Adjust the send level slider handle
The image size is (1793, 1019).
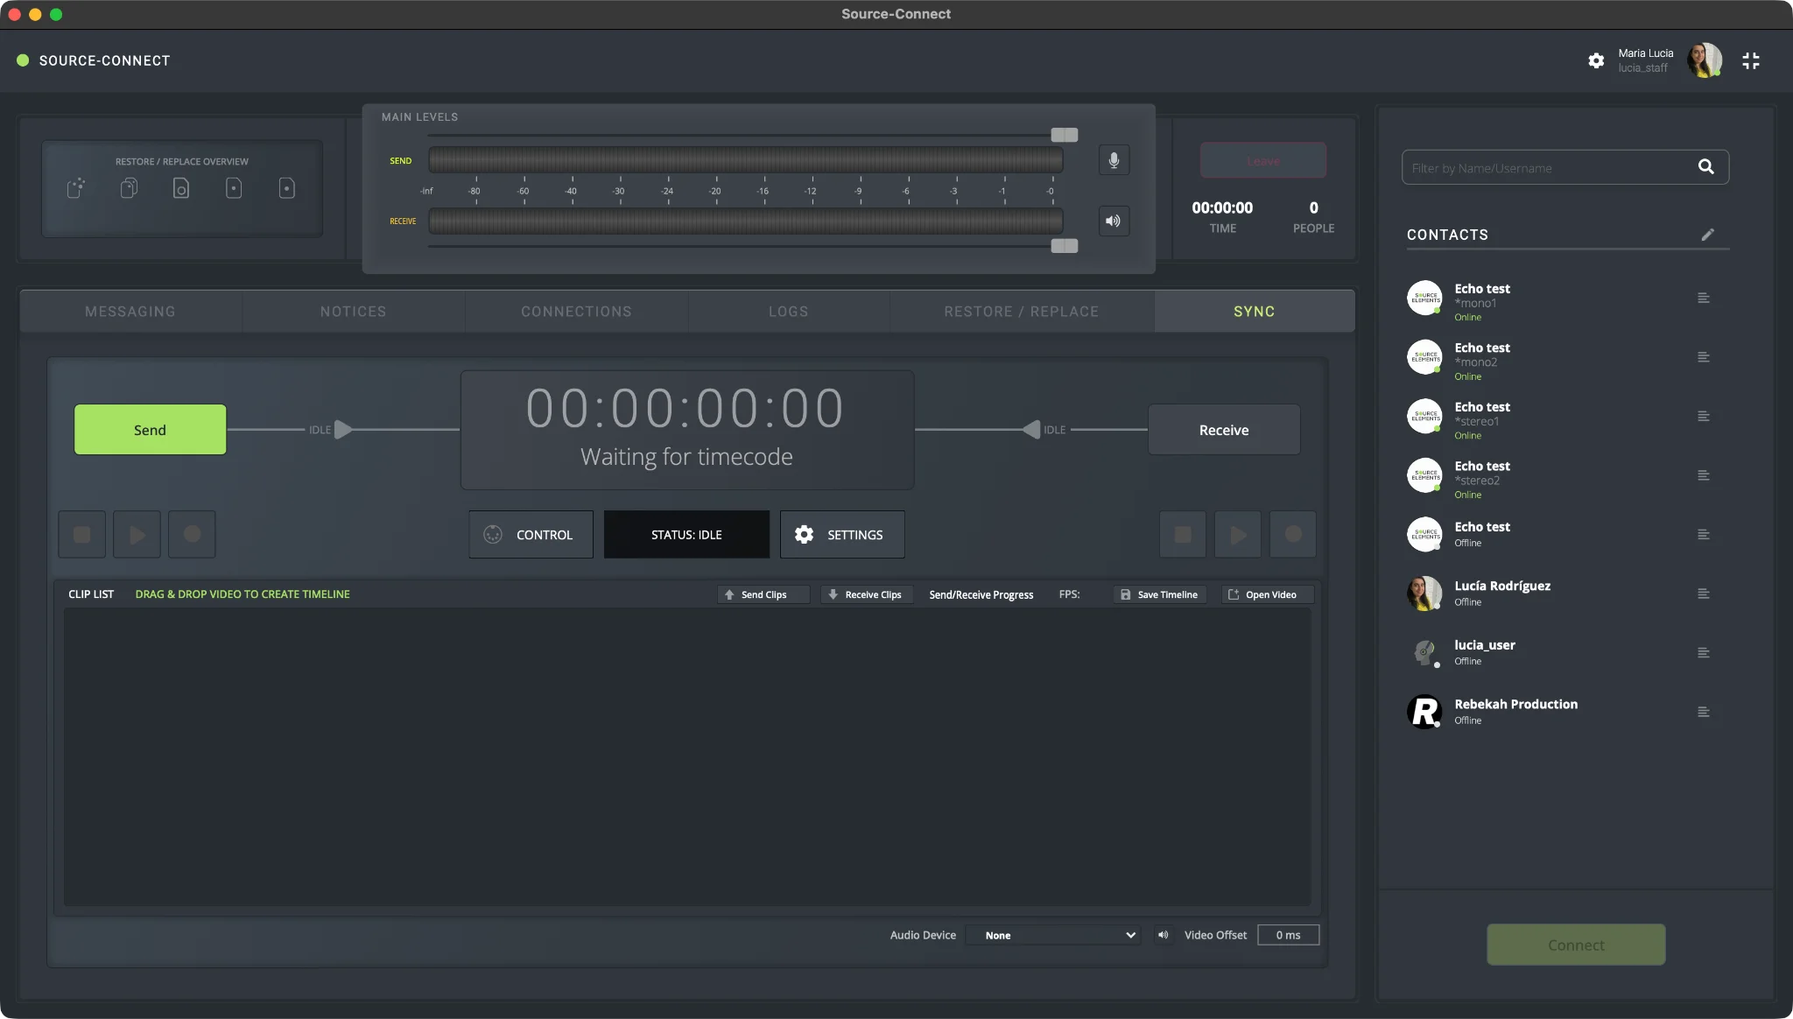pyautogui.click(x=1065, y=135)
